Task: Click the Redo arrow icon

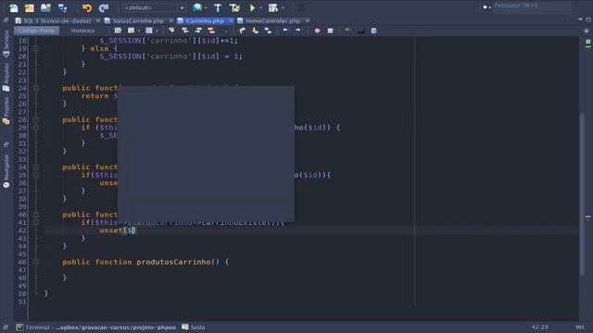Action: [x=103, y=7]
